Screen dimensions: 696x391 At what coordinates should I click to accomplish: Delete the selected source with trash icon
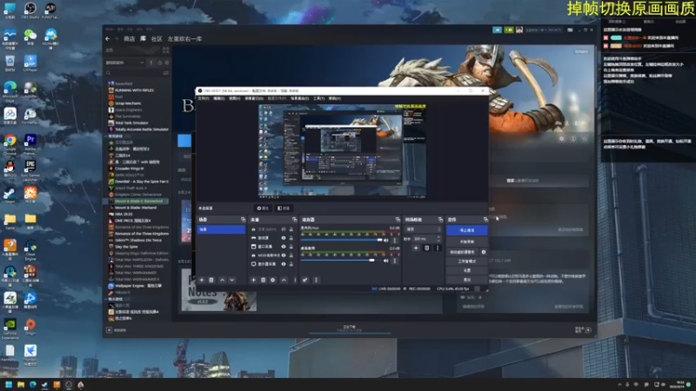pos(263,280)
